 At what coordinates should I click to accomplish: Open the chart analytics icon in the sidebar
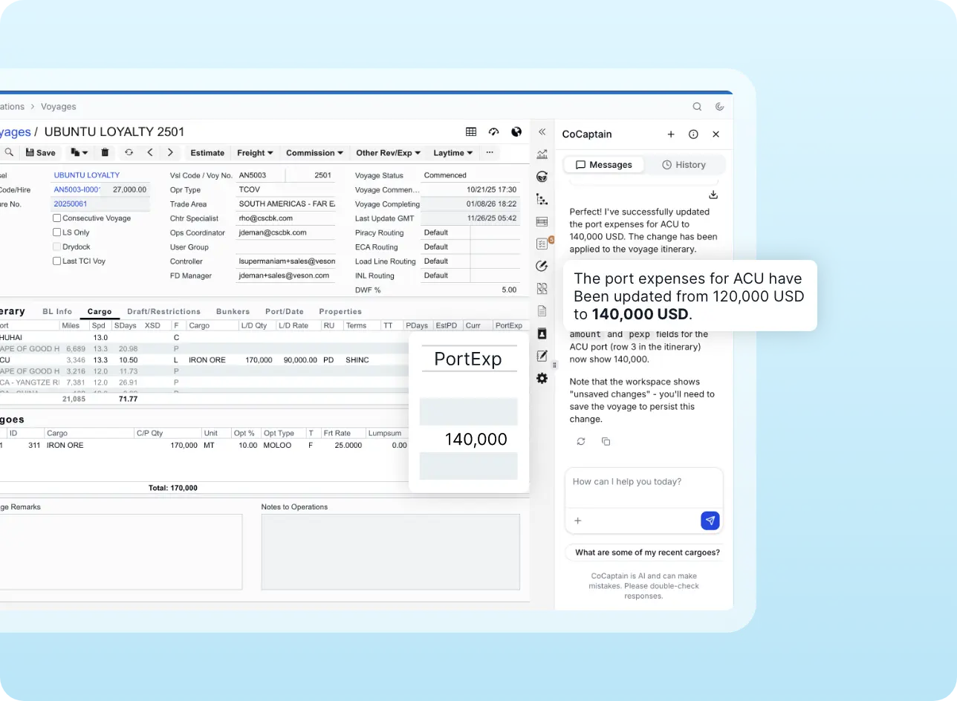542,154
